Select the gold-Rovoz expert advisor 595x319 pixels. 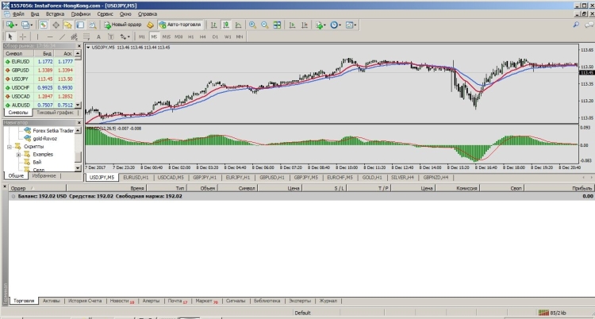point(44,139)
